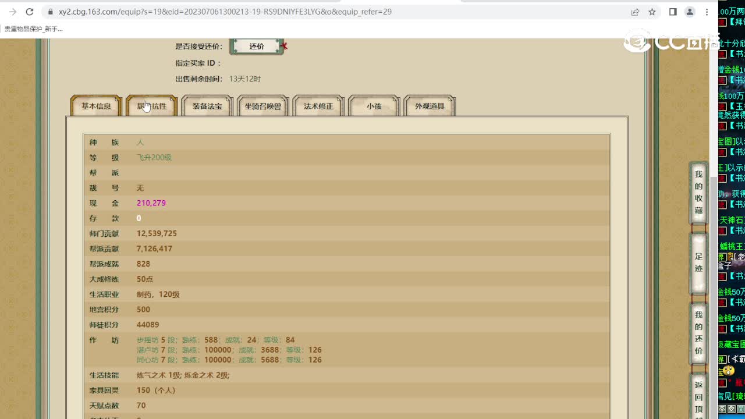Open the Chrome three-dot menu
The height and width of the screenshot is (419, 745).
coord(708,12)
